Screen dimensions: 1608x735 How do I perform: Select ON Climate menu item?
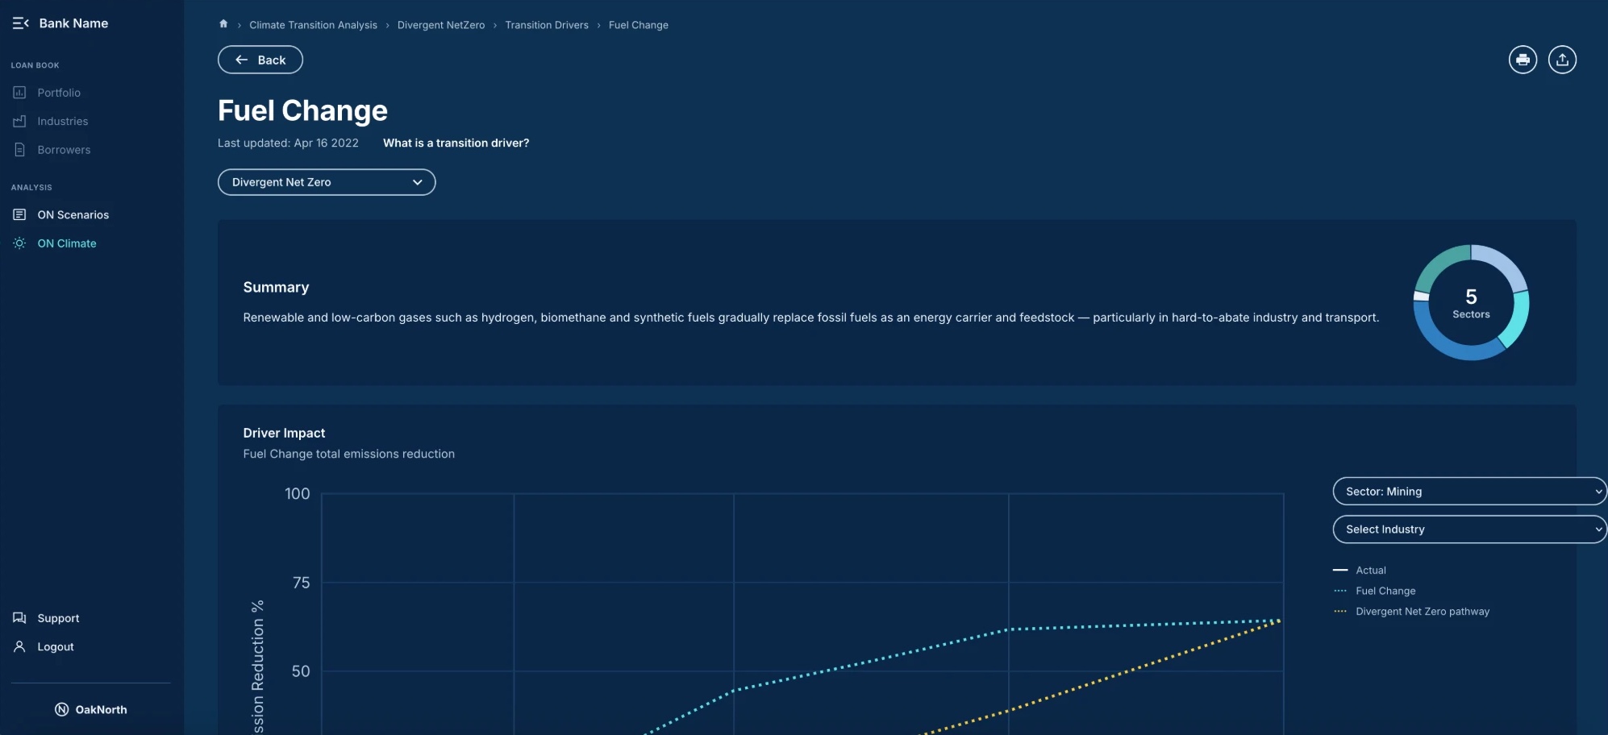(x=67, y=243)
